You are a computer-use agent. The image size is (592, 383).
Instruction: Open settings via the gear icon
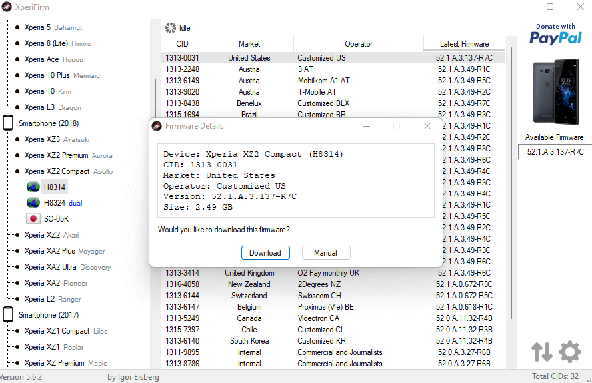tap(570, 352)
